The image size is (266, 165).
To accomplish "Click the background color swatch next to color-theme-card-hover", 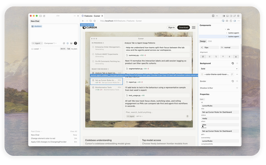I will 202,74.
